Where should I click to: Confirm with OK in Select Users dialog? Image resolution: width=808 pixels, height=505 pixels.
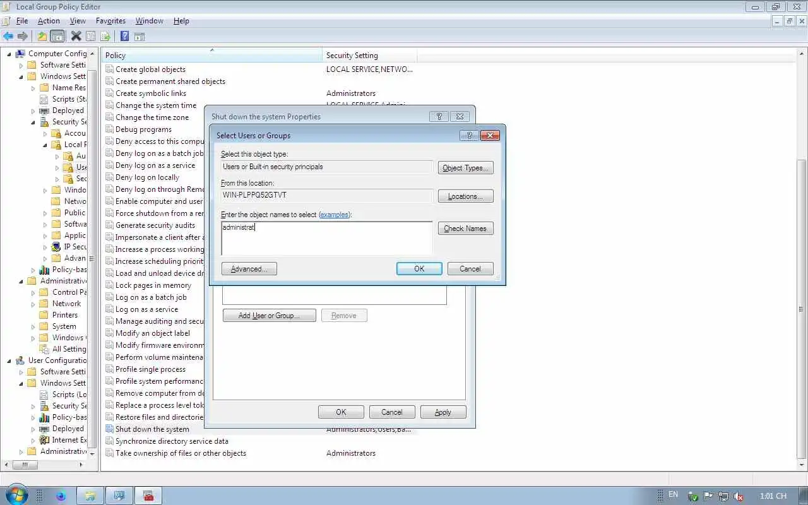[419, 269]
